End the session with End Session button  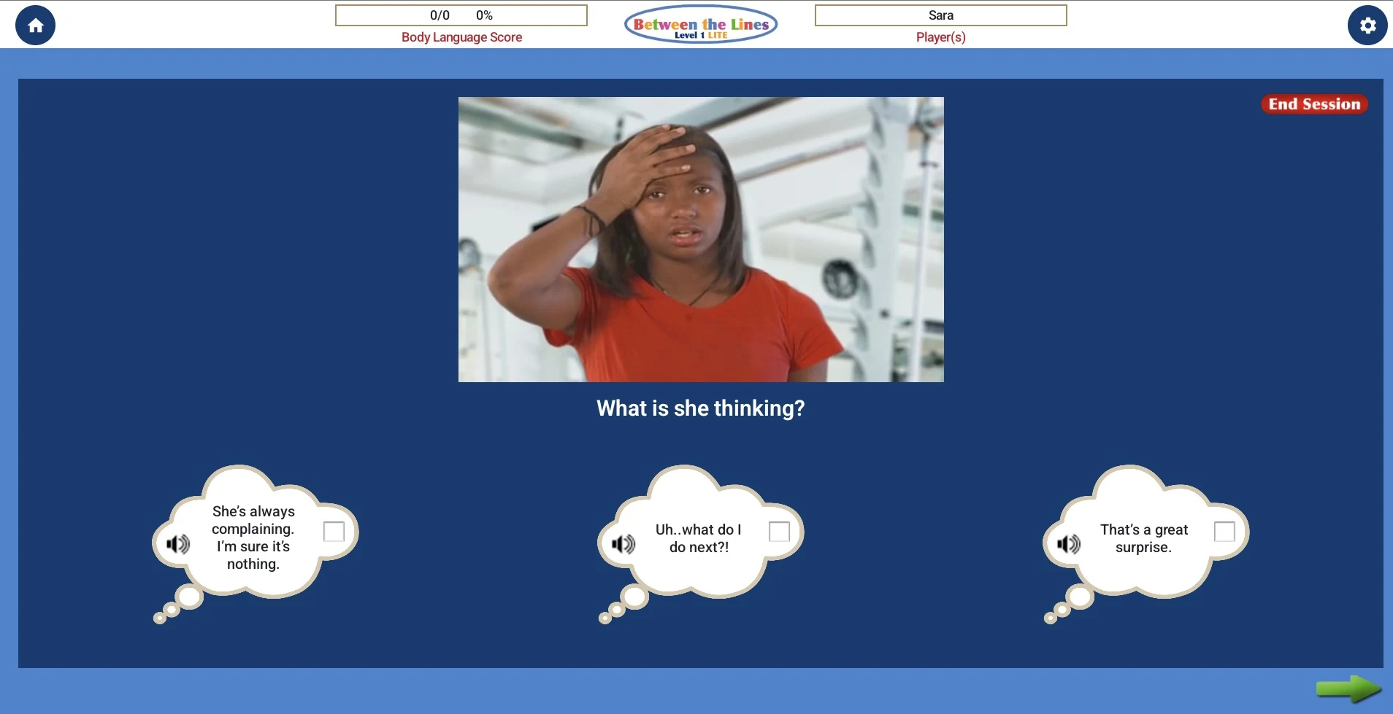1314,104
